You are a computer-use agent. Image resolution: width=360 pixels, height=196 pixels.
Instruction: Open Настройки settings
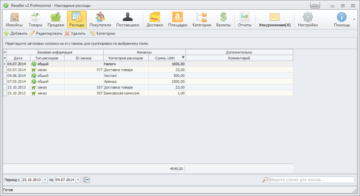(x=308, y=20)
